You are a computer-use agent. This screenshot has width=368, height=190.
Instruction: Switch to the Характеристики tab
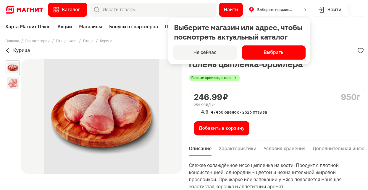(237, 149)
